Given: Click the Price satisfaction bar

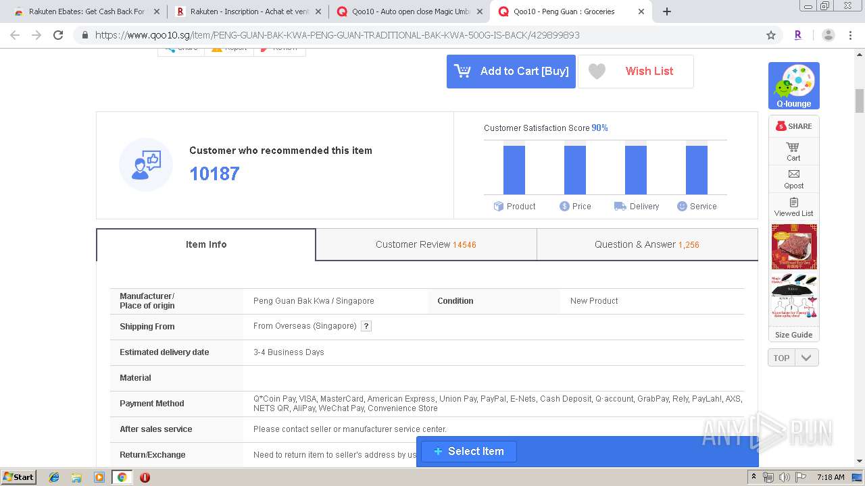Looking at the screenshot, I should [575, 170].
